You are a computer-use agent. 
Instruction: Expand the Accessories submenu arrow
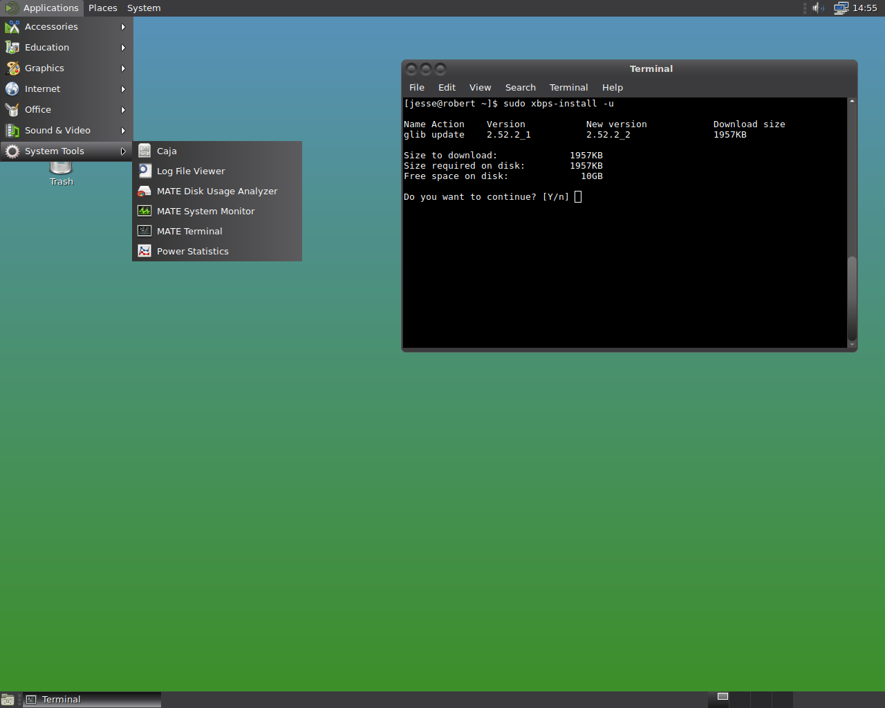(x=123, y=26)
